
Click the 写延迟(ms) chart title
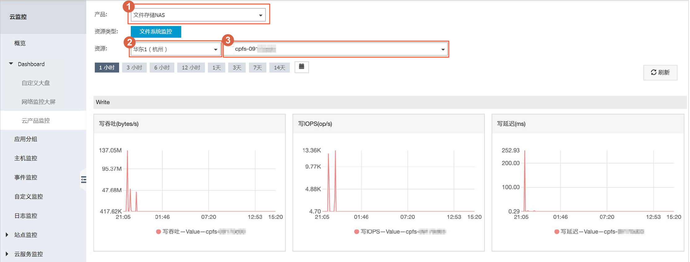click(x=511, y=124)
